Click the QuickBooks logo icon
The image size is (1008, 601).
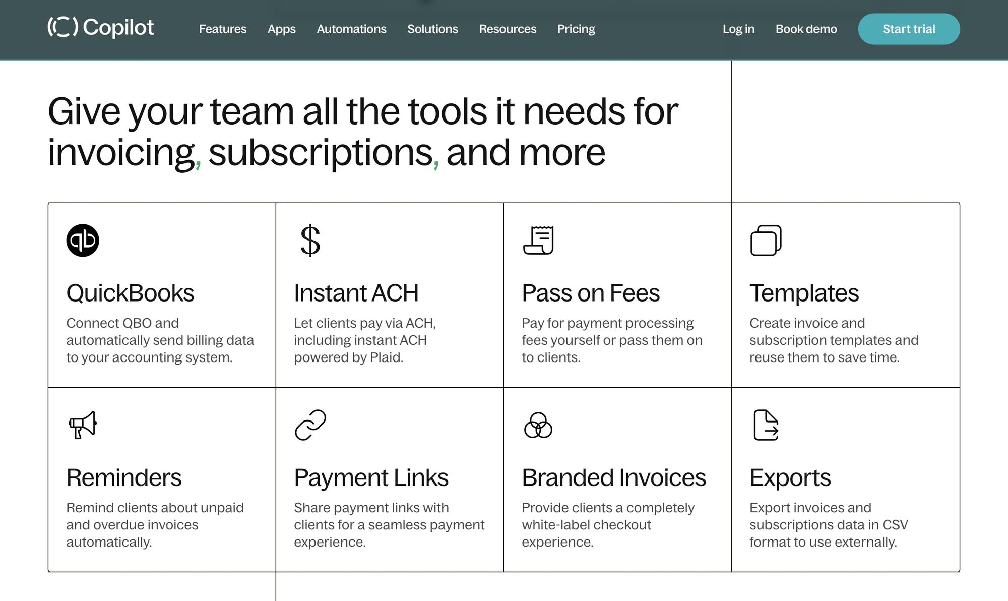tap(83, 241)
